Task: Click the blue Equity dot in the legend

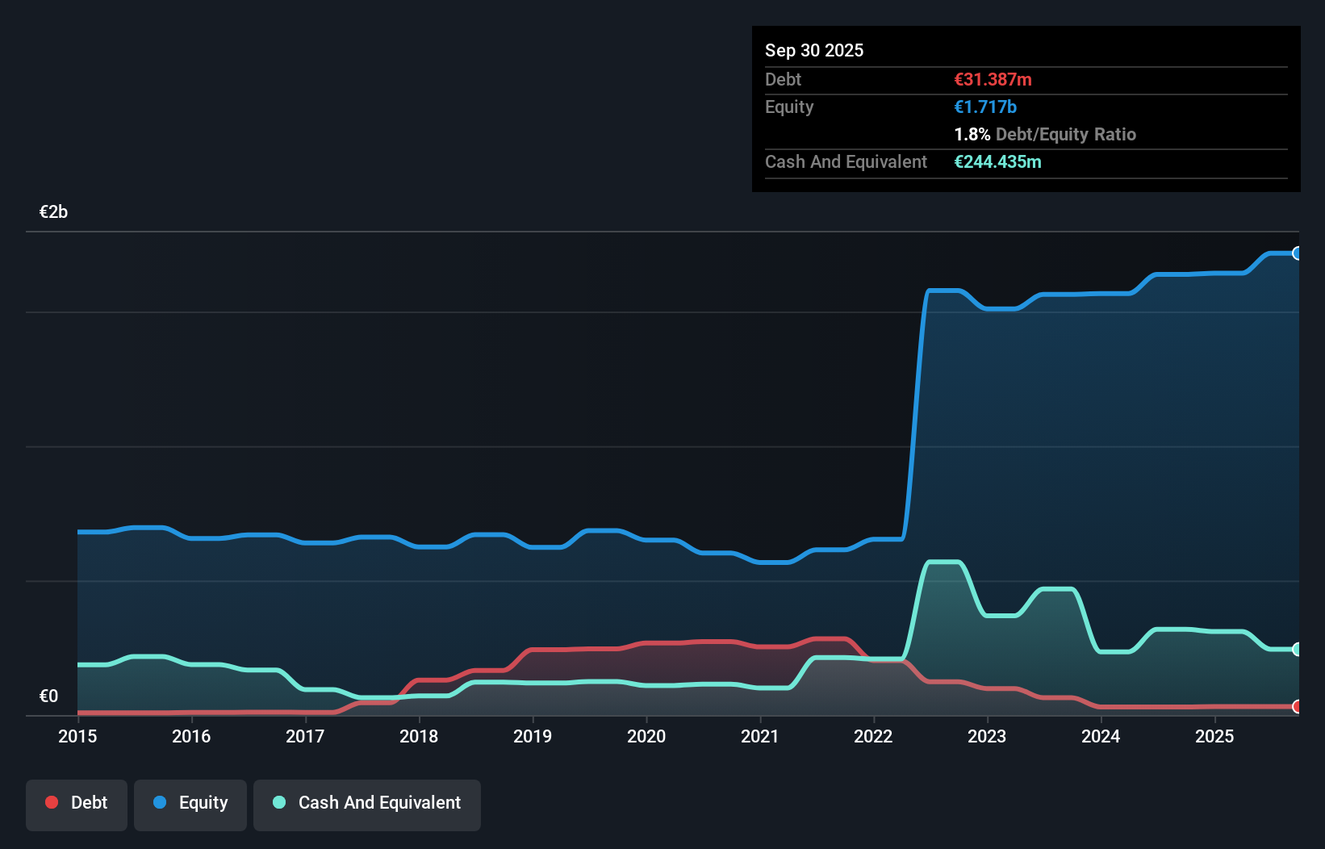Action: (x=160, y=802)
